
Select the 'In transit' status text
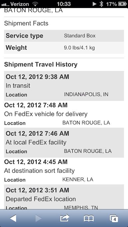click(18, 86)
